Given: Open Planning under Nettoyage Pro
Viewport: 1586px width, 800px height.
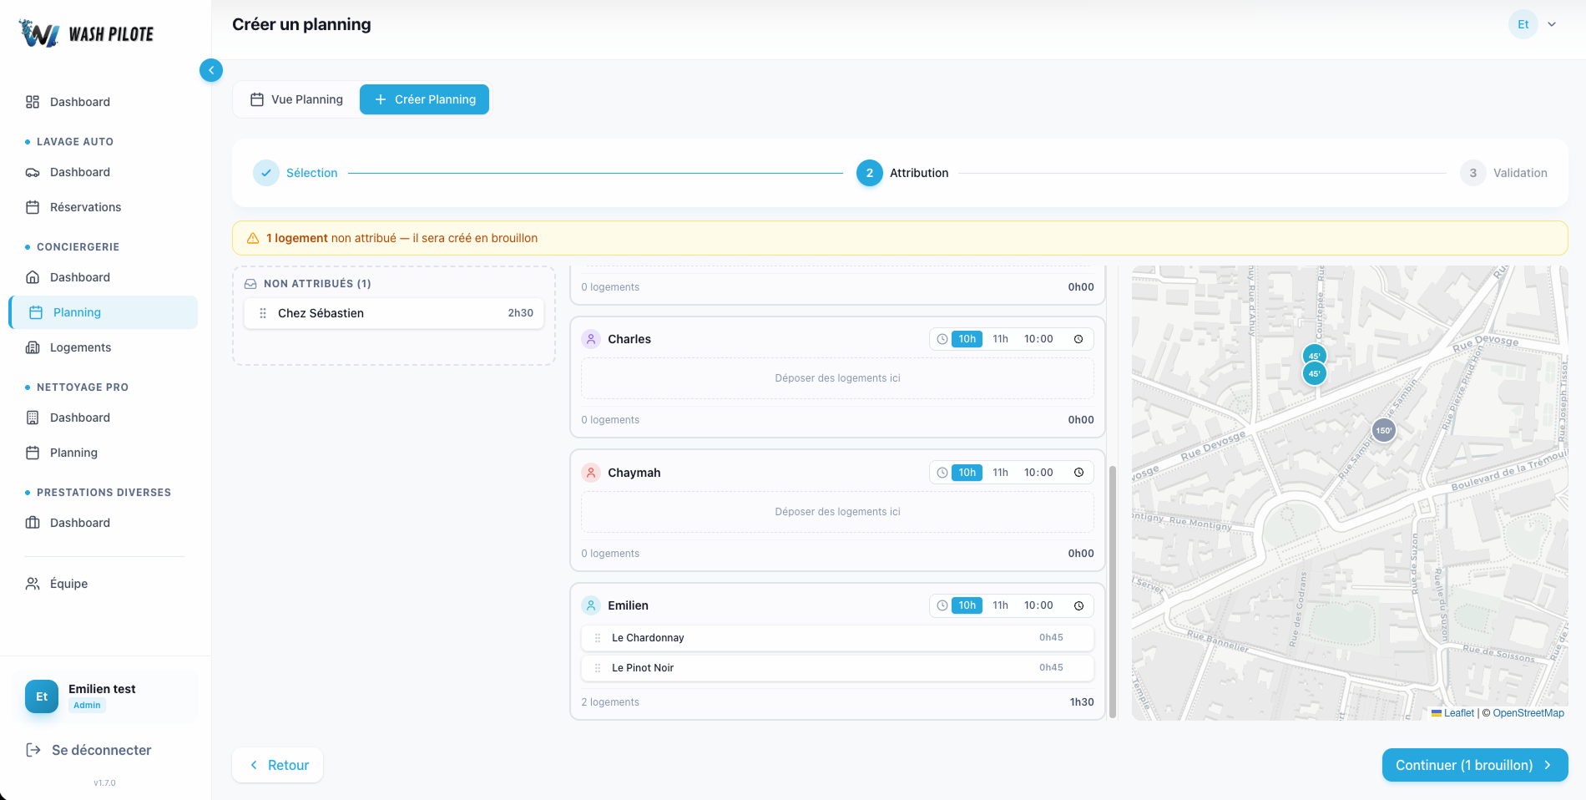Looking at the screenshot, I should click(73, 452).
